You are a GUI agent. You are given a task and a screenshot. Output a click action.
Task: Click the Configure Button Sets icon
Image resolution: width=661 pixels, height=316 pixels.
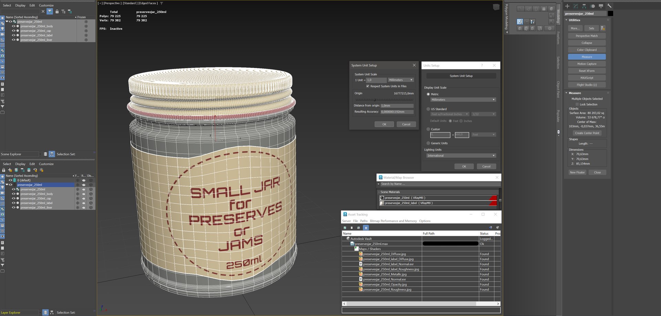tap(602, 28)
